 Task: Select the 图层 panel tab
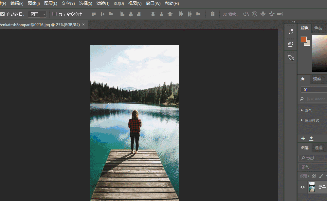(x=304, y=147)
